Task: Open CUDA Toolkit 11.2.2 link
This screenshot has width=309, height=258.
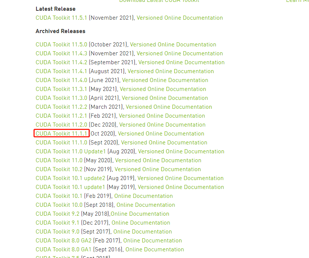Action: point(61,107)
